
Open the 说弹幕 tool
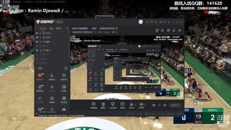tap(64, 88)
